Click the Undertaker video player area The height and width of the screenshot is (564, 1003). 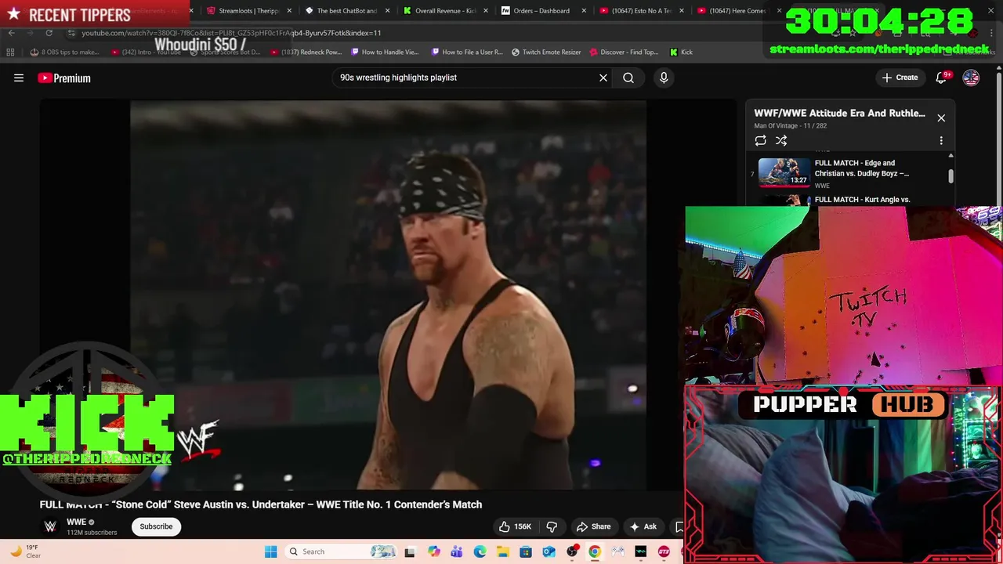pyautogui.click(x=388, y=295)
